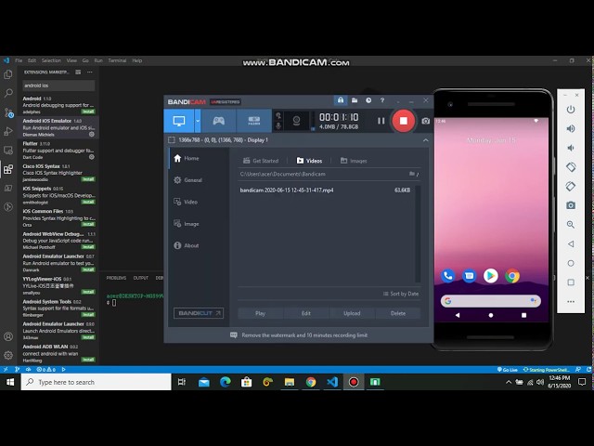Open Source Control in VS Code activity bar

pos(8,112)
